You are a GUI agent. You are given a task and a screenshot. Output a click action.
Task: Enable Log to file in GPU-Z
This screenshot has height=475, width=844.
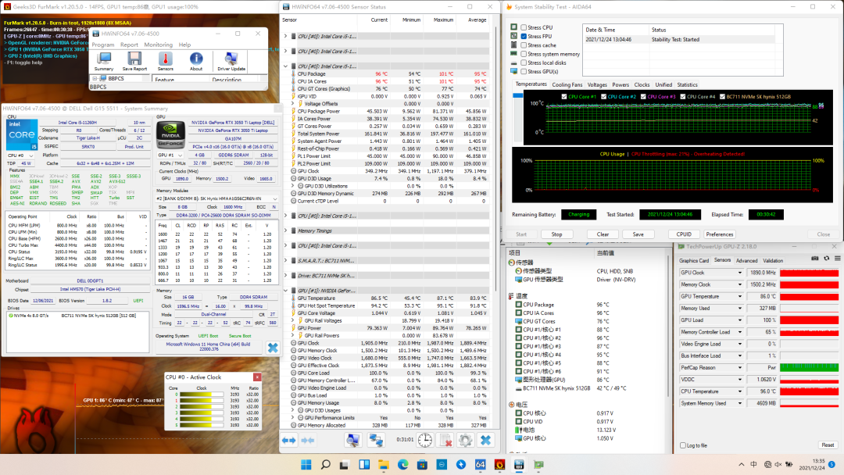click(x=683, y=445)
